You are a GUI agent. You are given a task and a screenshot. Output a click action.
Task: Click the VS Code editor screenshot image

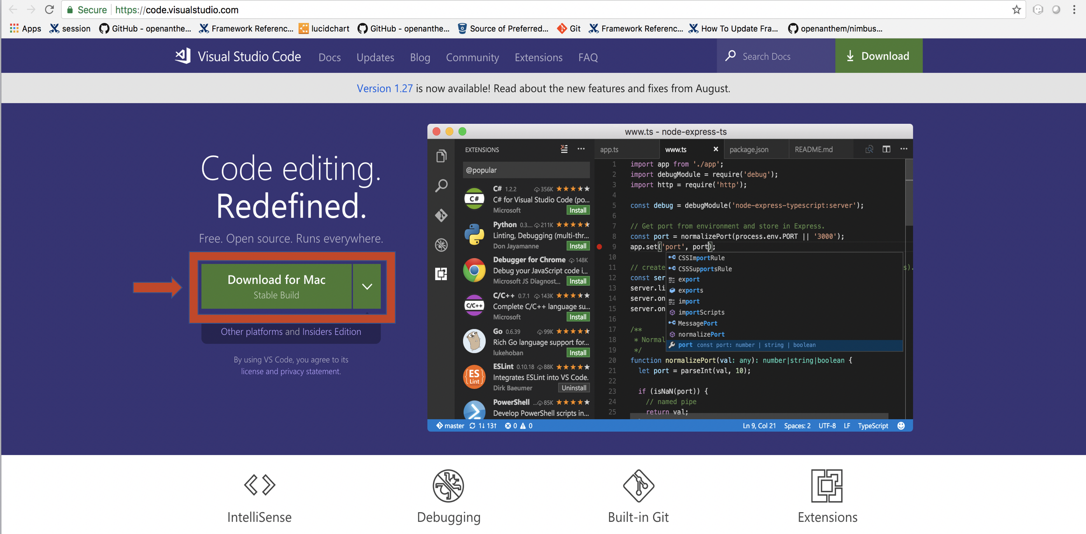tap(670, 277)
